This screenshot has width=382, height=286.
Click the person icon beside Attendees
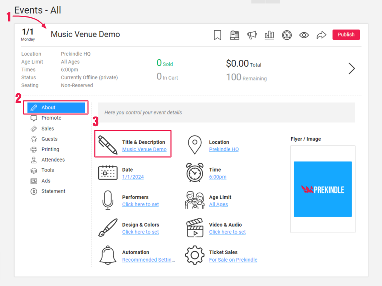[x=34, y=160]
